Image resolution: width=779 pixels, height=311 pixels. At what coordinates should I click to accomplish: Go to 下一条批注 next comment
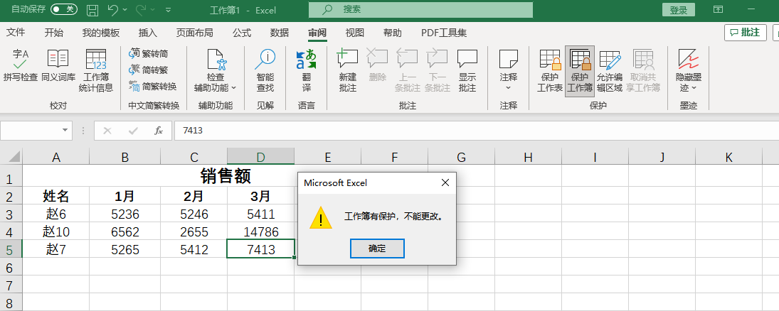pos(438,71)
